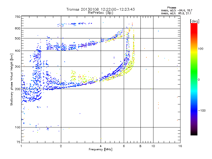Click the y-axis tick label '750'
212x159 pixels.
tap(17, 17)
